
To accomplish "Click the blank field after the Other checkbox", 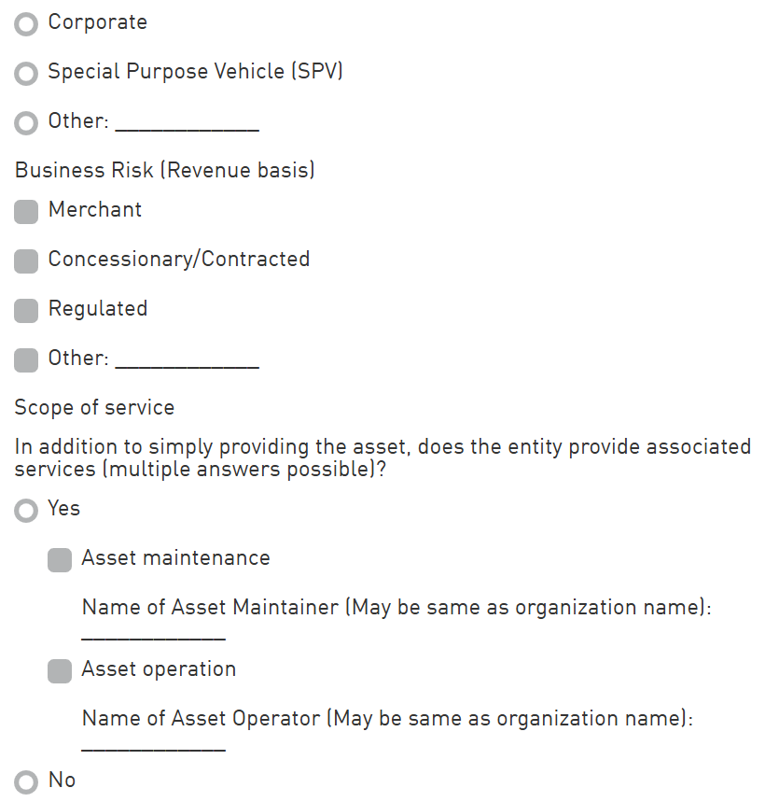I will coord(187,361).
